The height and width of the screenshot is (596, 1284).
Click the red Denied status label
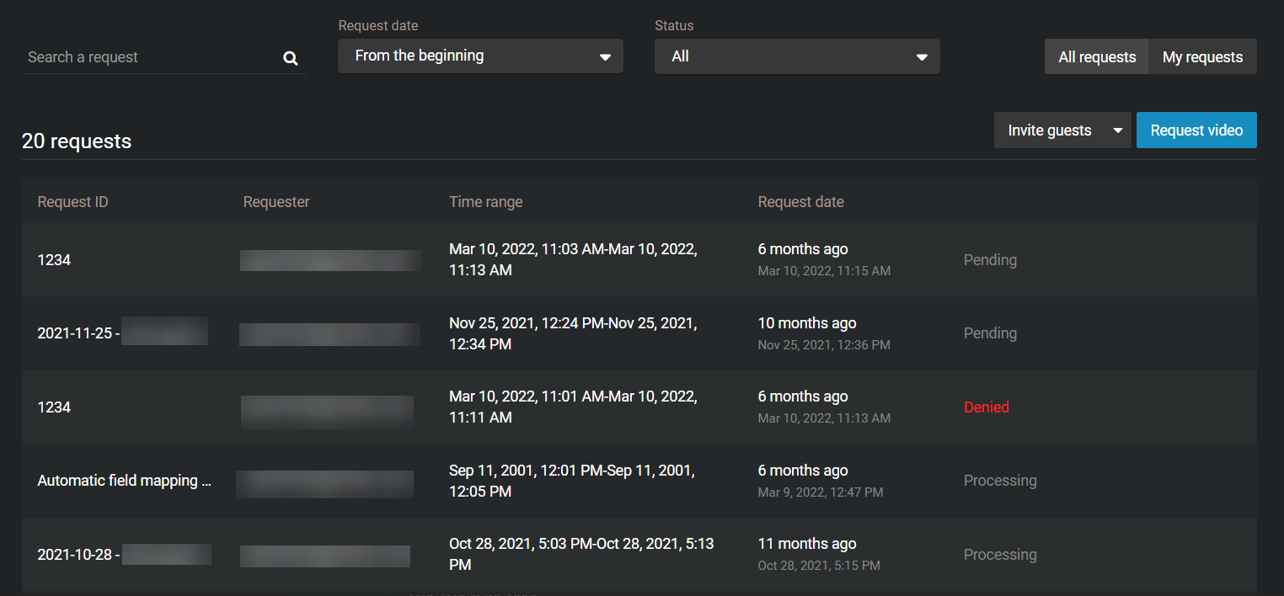tap(986, 407)
